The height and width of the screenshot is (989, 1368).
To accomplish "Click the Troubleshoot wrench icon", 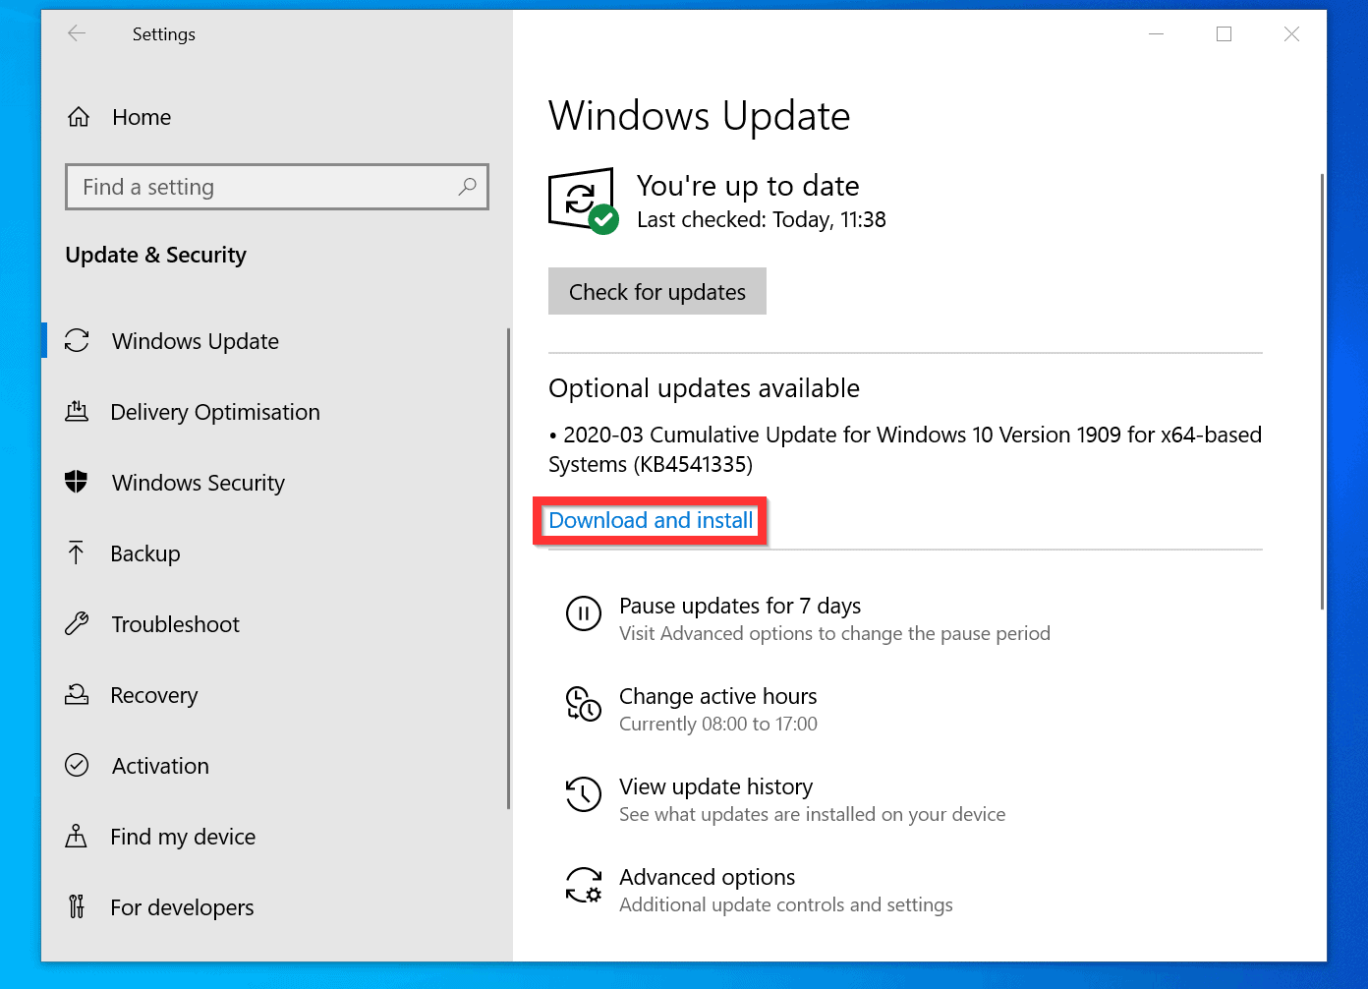I will coord(78,623).
